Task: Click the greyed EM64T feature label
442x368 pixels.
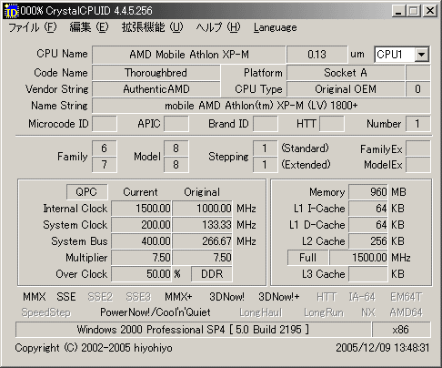Action: 406,297
